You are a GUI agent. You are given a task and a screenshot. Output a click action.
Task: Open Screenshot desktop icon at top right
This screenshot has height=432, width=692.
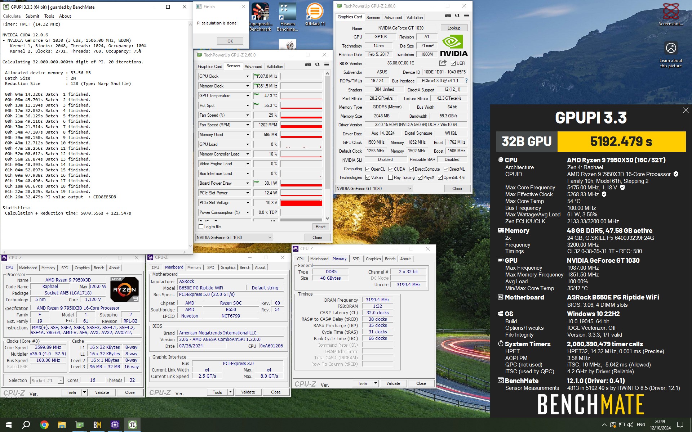point(671,14)
